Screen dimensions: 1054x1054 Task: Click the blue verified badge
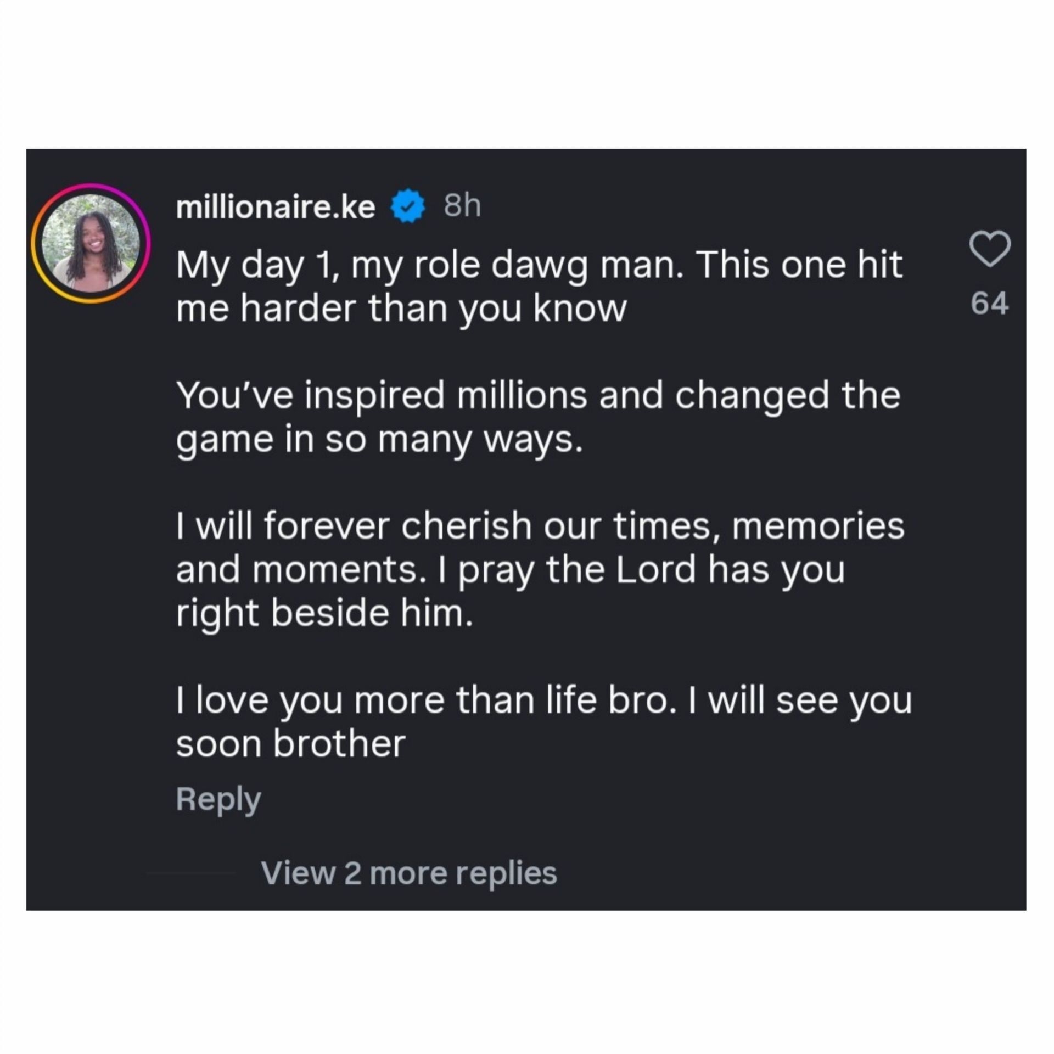coord(407,206)
